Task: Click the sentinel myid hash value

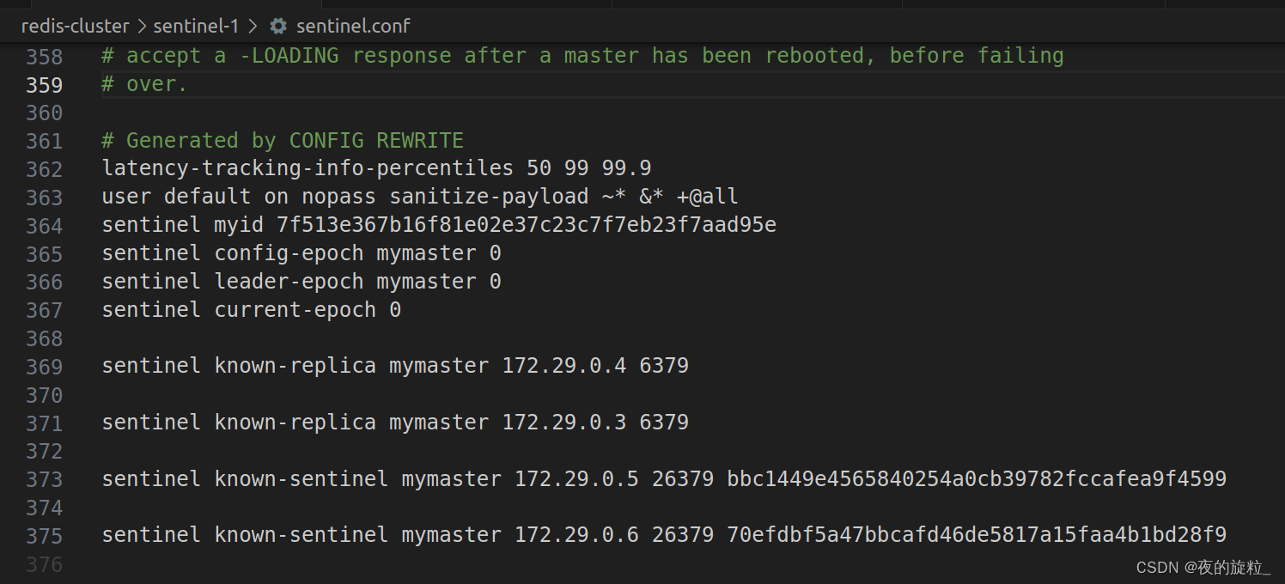Action: [x=527, y=224]
